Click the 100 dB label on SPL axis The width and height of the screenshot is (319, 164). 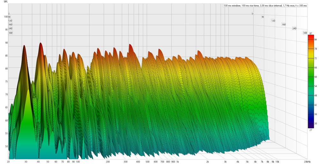[x=6, y=17]
